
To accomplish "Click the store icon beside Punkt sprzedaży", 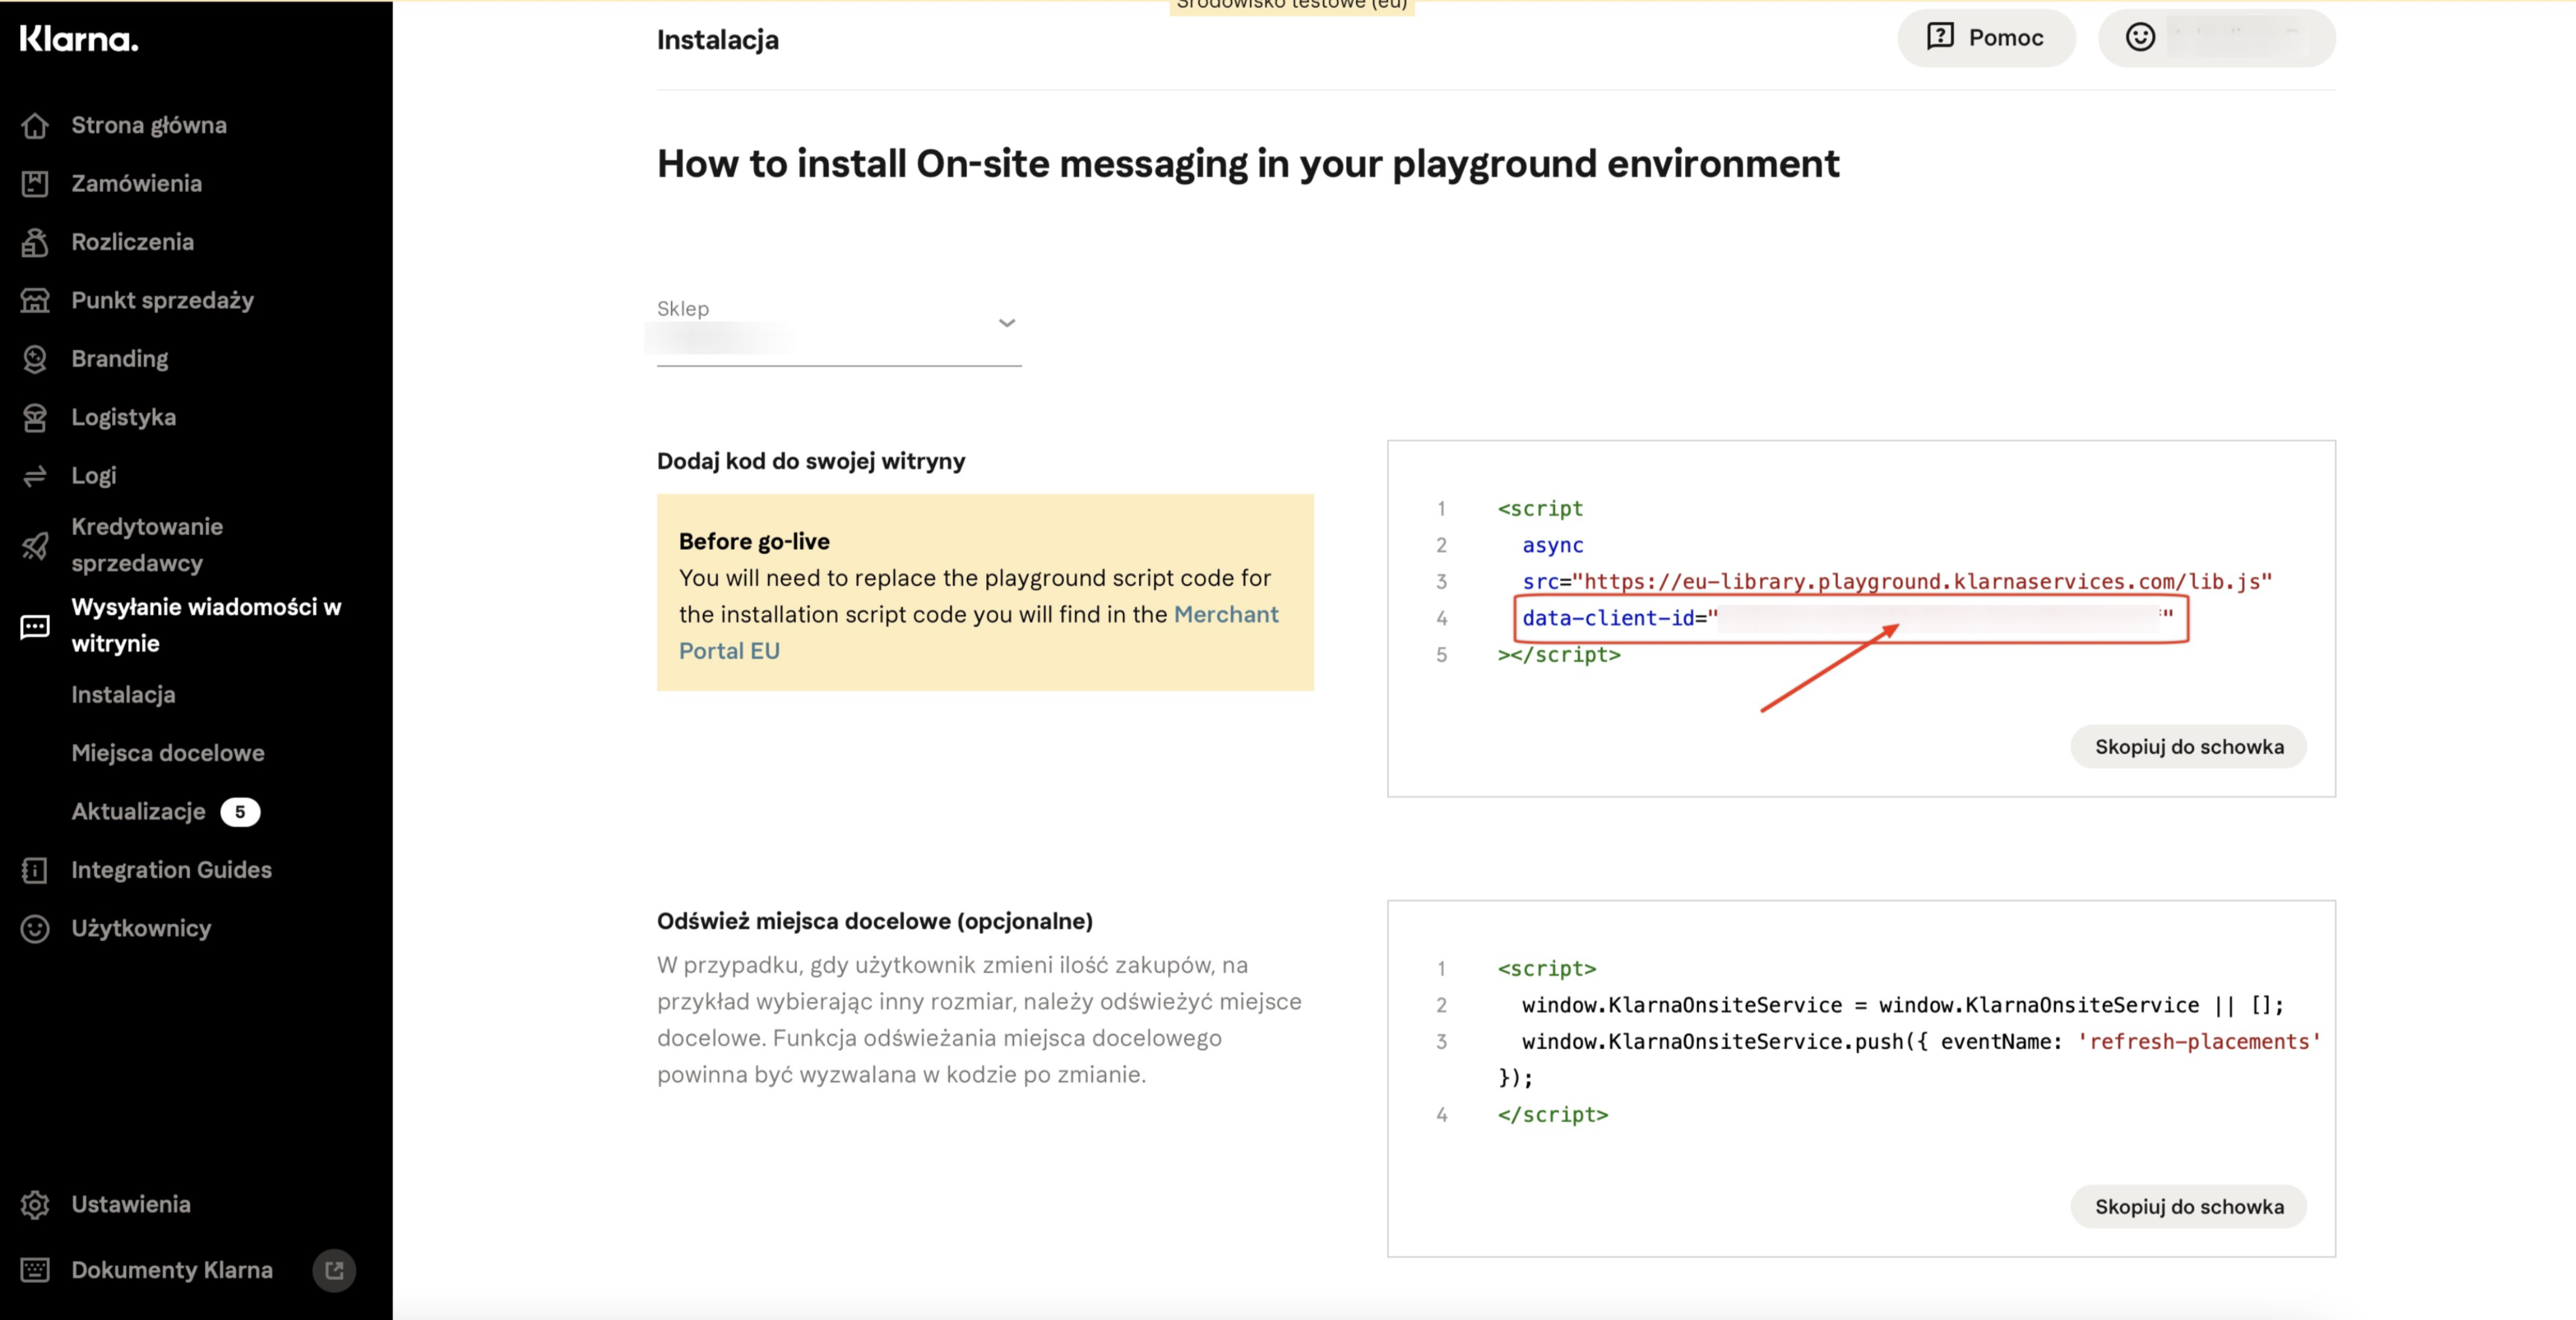I will tap(35, 300).
